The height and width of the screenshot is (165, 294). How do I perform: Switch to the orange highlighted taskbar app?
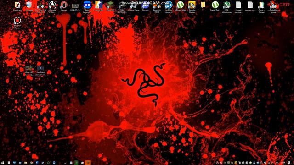[88, 163]
